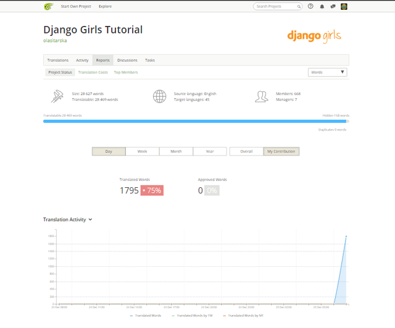
Task: Click the project size caliper icon
Action: (57, 96)
